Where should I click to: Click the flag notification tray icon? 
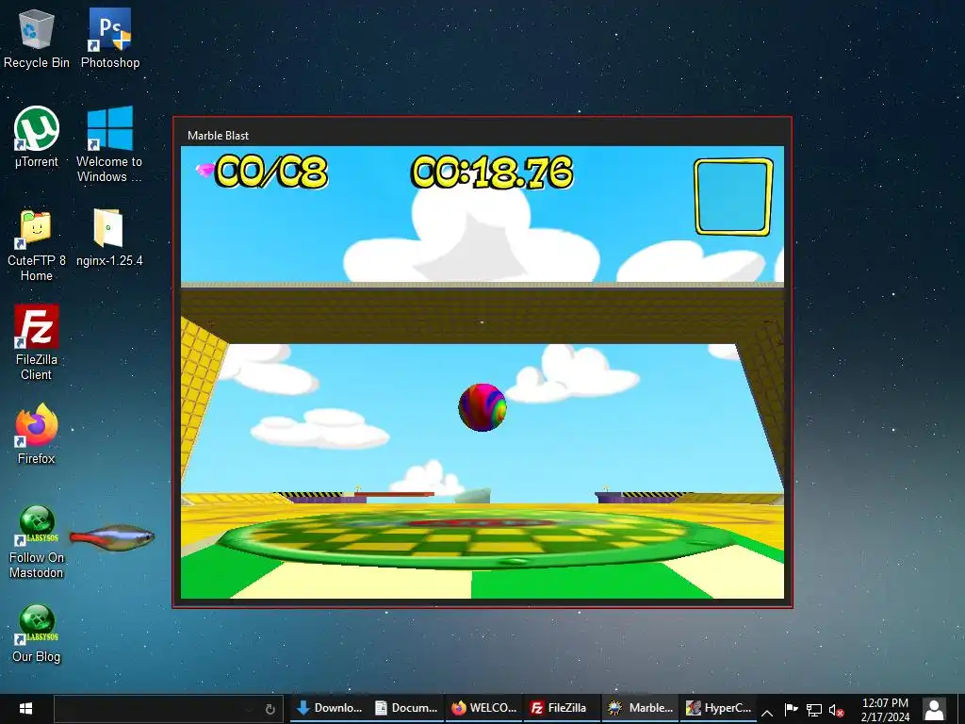(x=792, y=710)
